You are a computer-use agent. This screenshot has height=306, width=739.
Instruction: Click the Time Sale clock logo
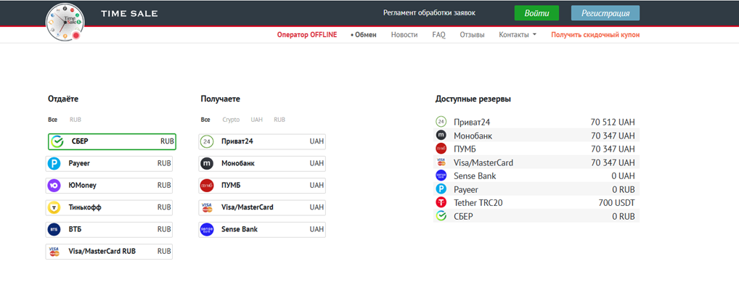(x=65, y=22)
